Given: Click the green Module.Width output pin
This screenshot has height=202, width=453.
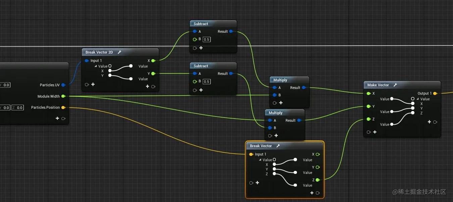Looking at the screenshot, I should [x=63, y=96].
